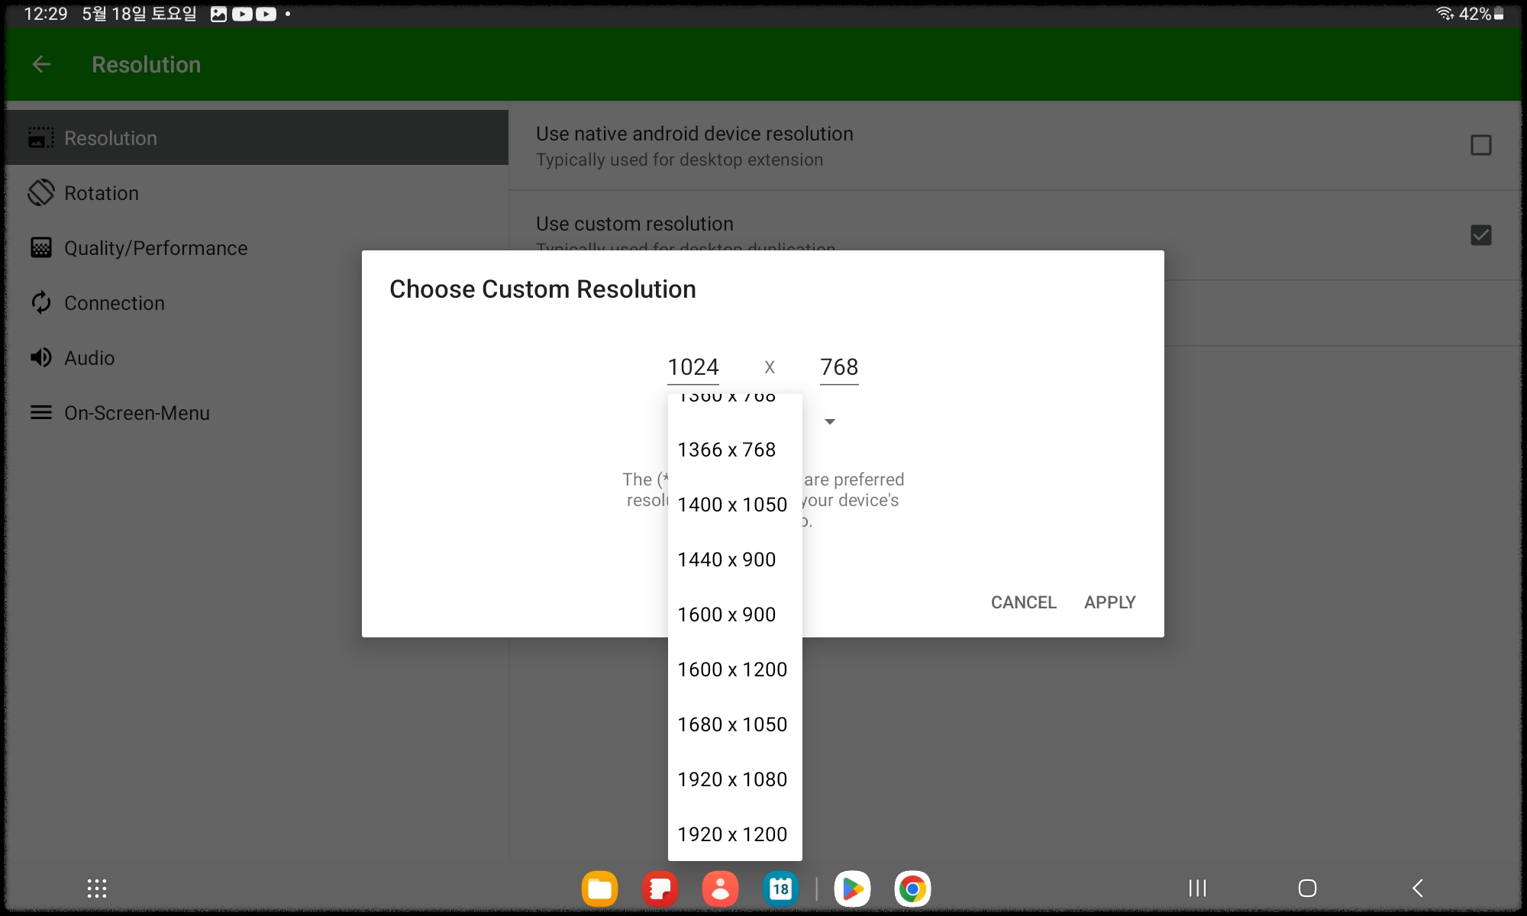The height and width of the screenshot is (916, 1527).
Task: Tap the back arrow in Resolution header
Action: [x=41, y=65]
